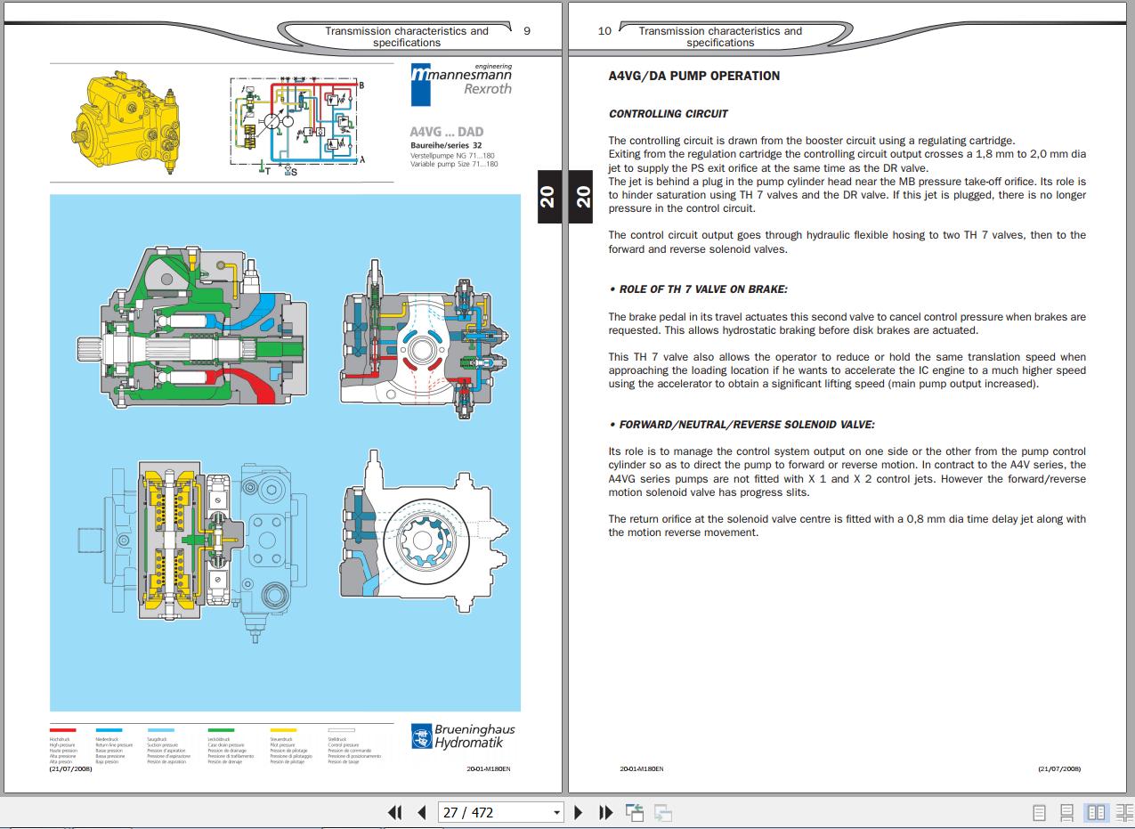Enable continuous scrolling page view
Screen dimensions: 1135x829
(x=1066, y=812)
